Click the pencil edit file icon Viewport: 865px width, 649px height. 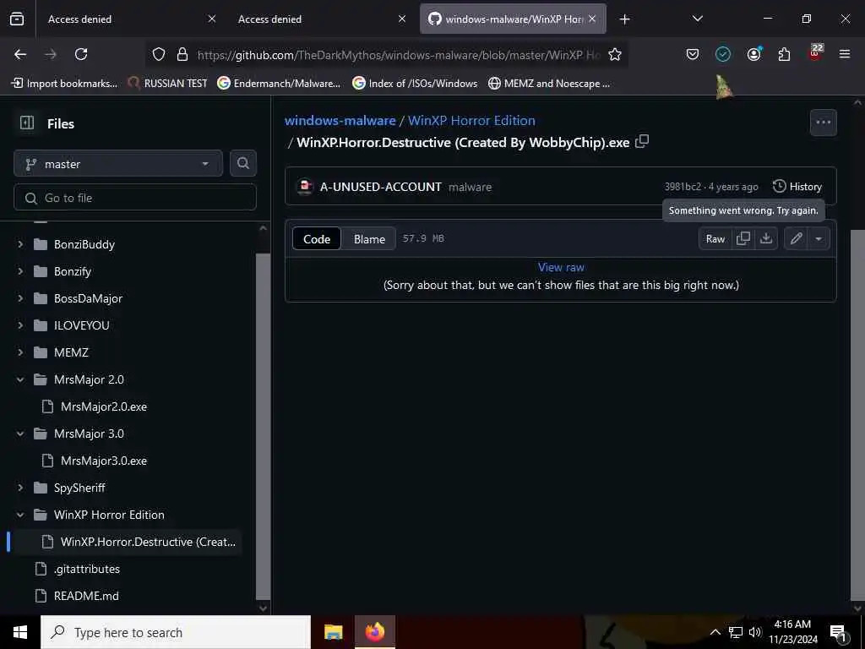click(796, 238)
